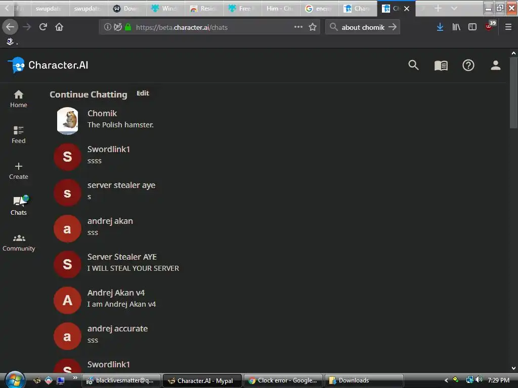Click the Character.AI logo

point(48,65)
